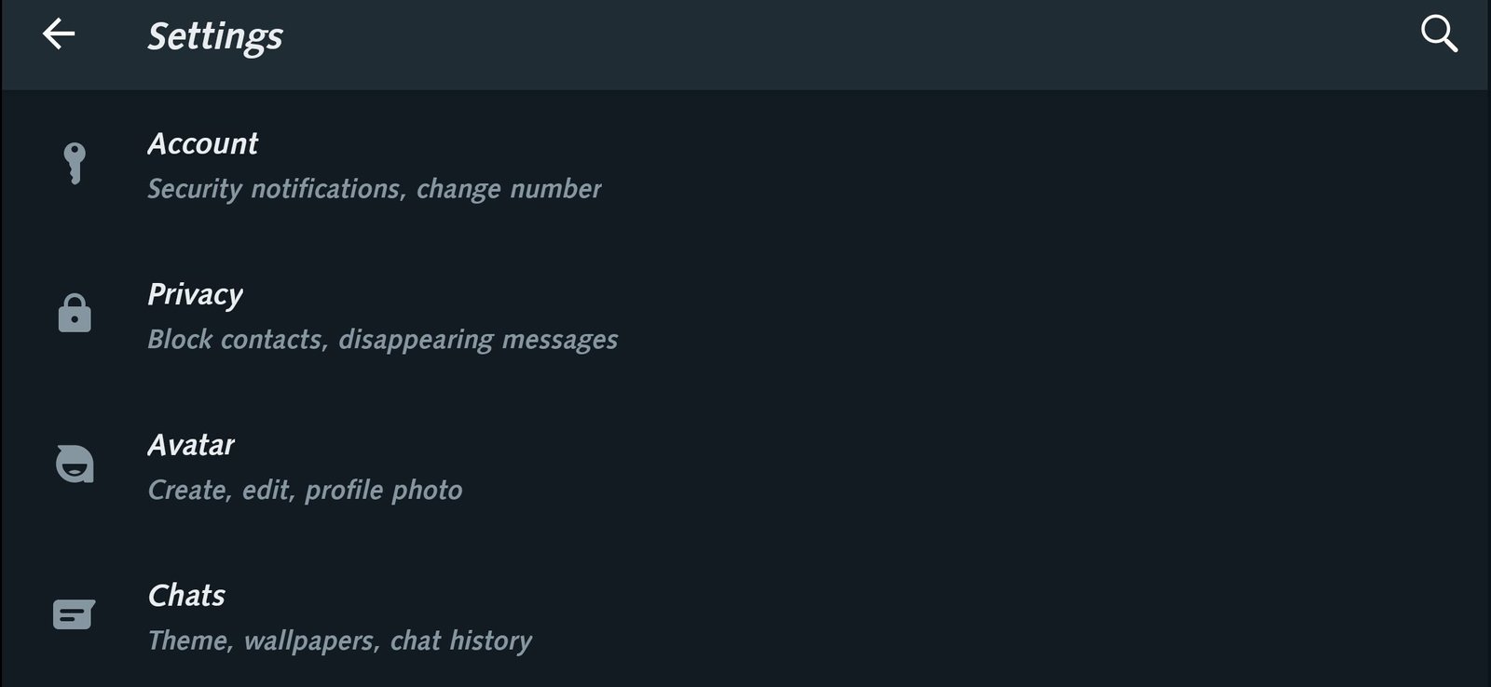Open the Account settings entry
This screenshot has width=1491, height=687.
[202, 143]
